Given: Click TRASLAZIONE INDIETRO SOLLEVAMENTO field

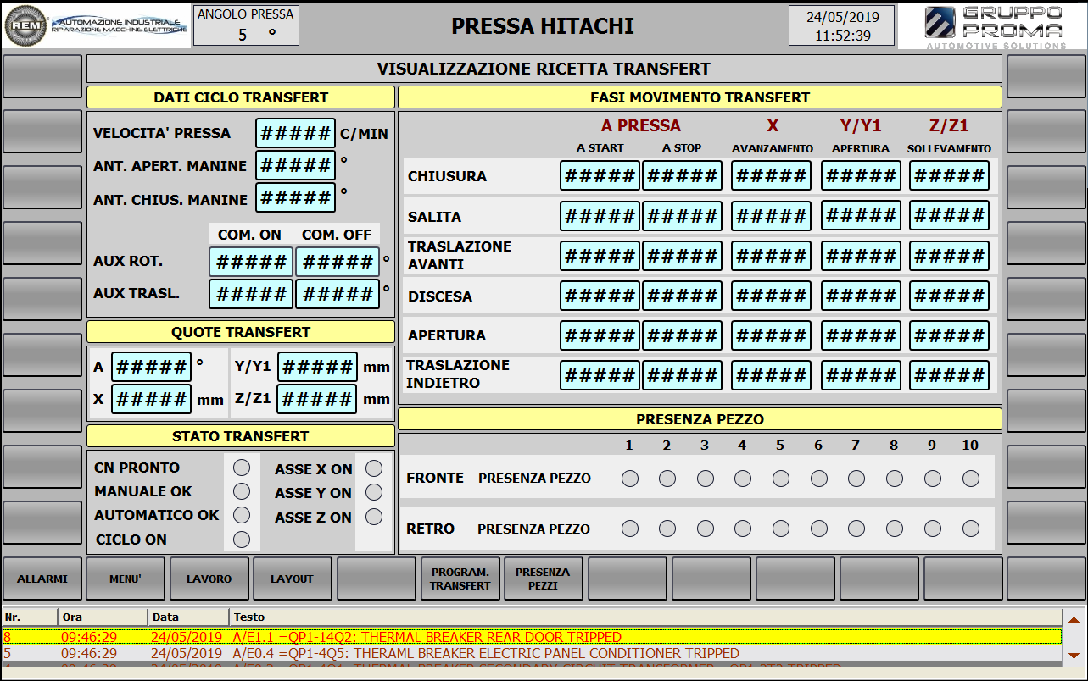Looking at the screenshot, I should pos(950,375).
